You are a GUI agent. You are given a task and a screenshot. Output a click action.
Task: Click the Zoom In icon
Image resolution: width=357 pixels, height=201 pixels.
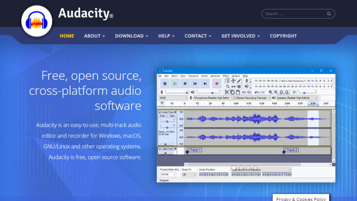coord(270,92)
